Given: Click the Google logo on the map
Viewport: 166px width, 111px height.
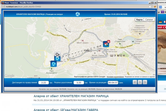Looking at the screenshot, I should point(10,76).
